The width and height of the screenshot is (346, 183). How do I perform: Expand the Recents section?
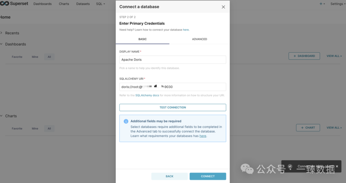coord(2,33)
